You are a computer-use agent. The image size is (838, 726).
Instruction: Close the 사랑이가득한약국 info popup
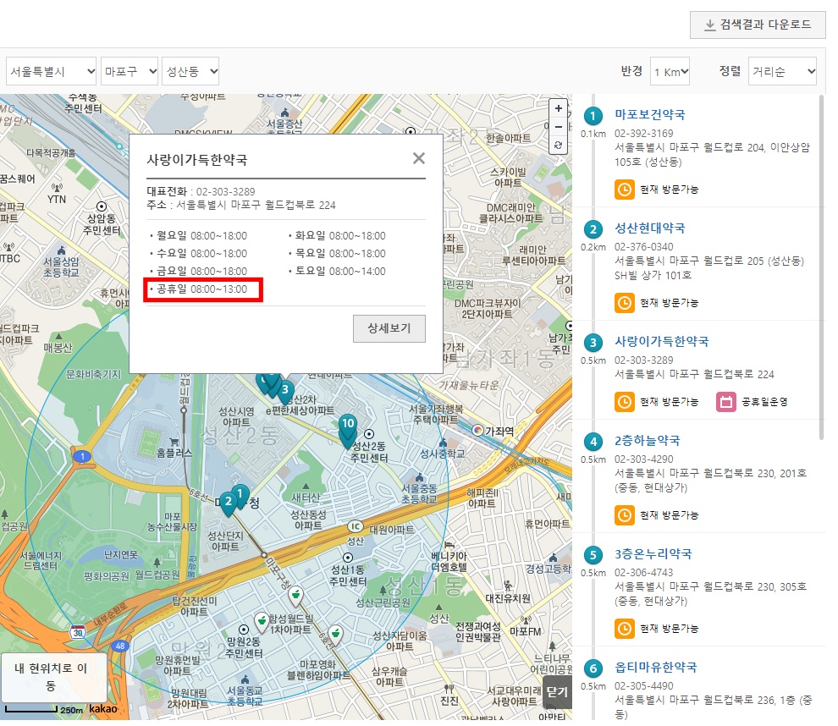pyautogui.click(x=418, y=158)
